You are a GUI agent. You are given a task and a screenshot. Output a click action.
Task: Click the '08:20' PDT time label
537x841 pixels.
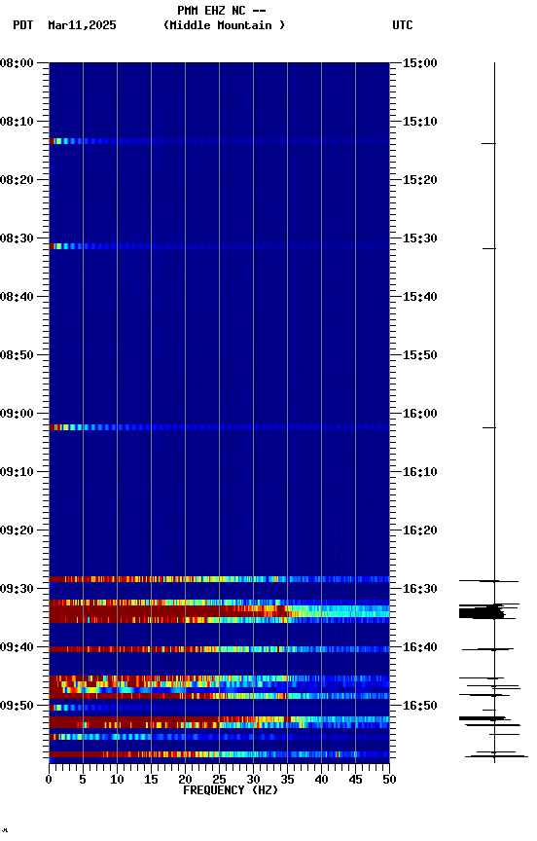17,180
